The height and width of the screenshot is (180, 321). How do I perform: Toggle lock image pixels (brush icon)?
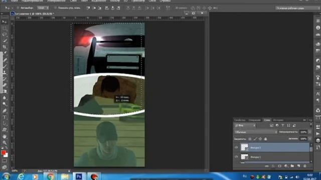[x=255, y=139]
